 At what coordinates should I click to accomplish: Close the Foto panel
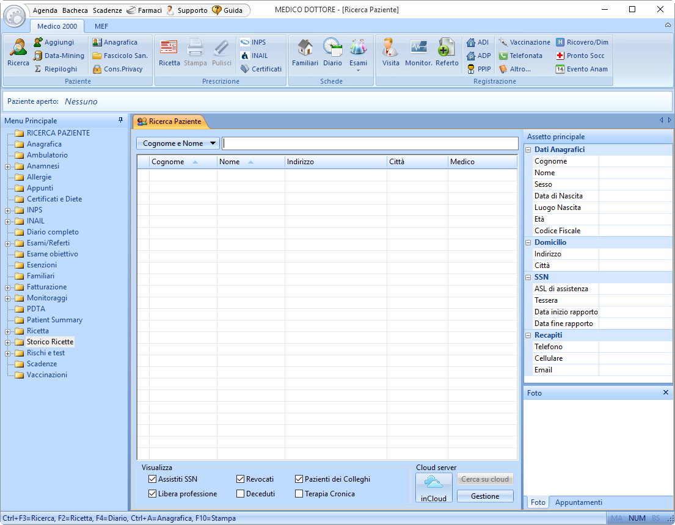(x=665, y=393)
